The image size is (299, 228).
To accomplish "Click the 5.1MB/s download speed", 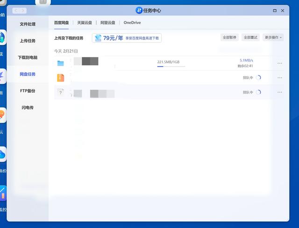I will coord(246,60).
